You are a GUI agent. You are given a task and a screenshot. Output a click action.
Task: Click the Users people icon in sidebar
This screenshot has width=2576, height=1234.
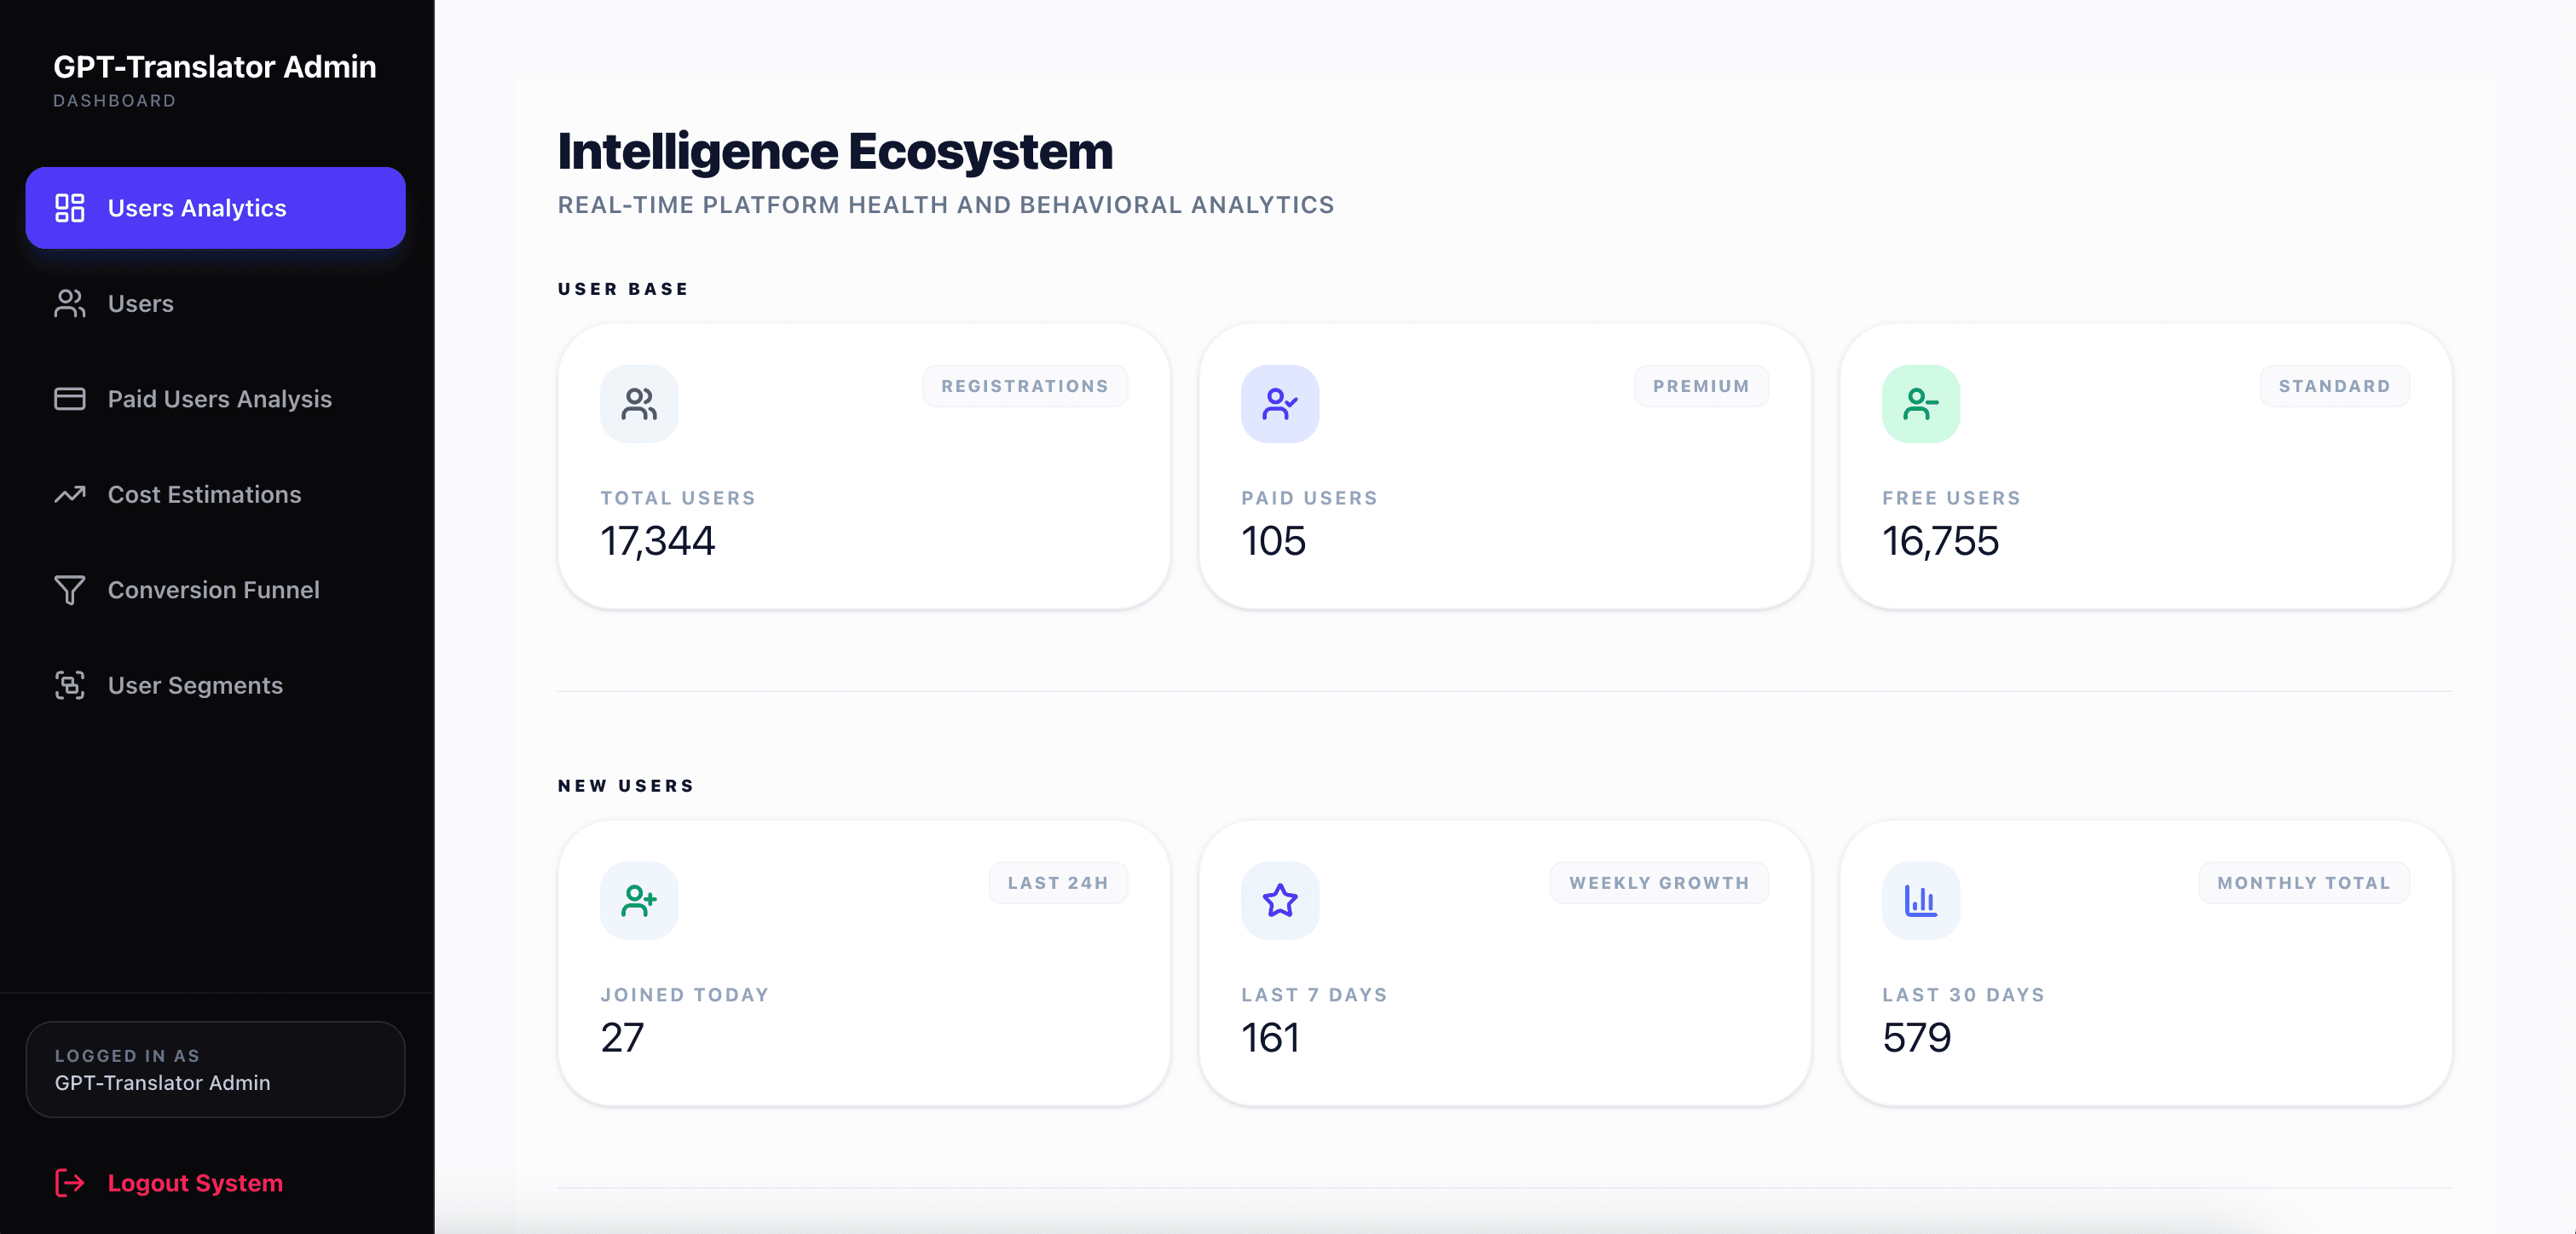coord(69,303)
